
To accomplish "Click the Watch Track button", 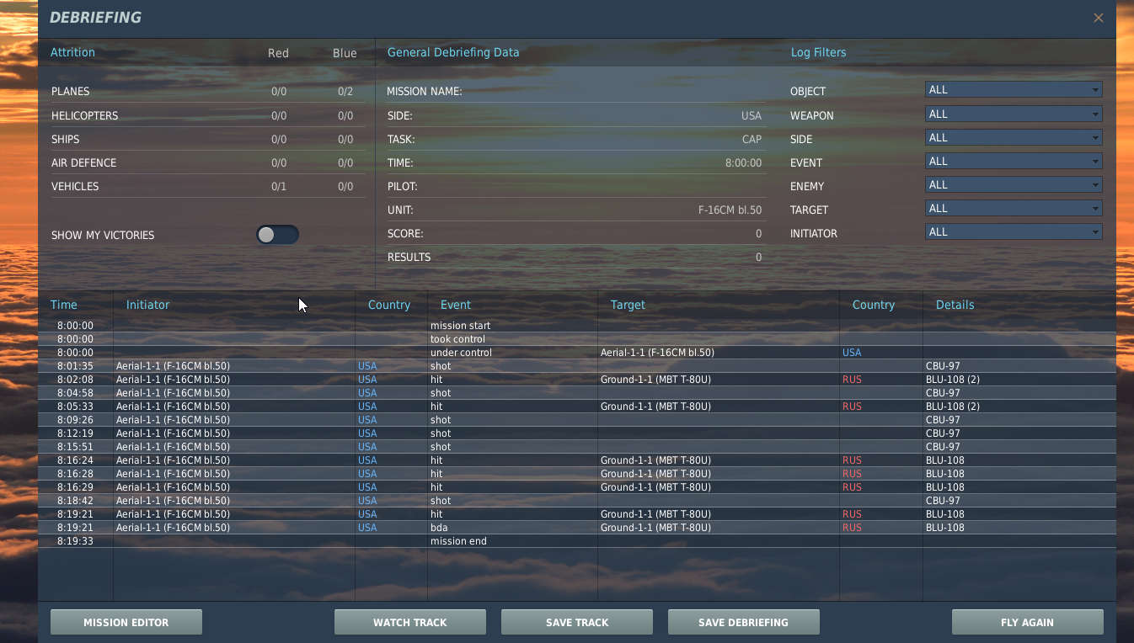I will pos(410,623).
